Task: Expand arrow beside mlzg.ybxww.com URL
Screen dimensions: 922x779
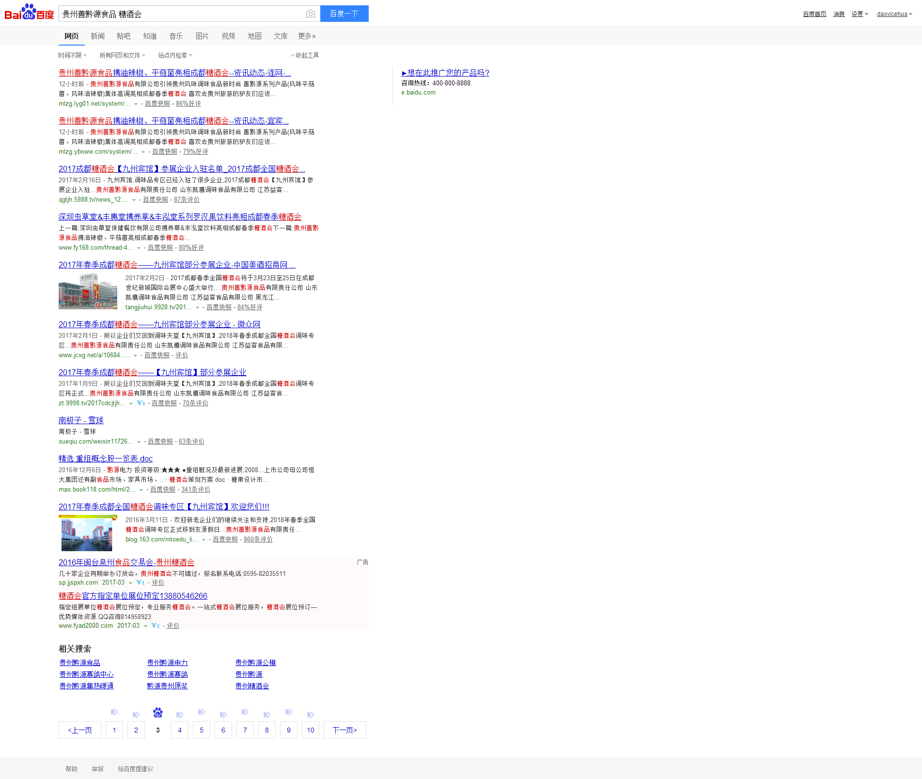Action: (143, 152)
